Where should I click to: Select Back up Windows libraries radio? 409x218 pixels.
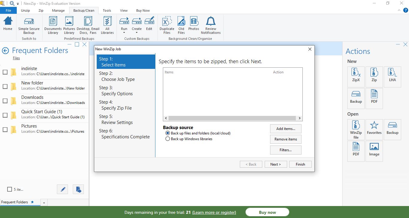tap(168, 139)
